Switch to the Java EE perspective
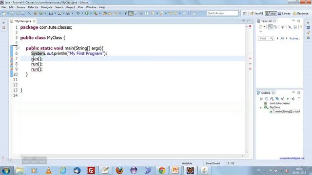 [x=257, y=14]
